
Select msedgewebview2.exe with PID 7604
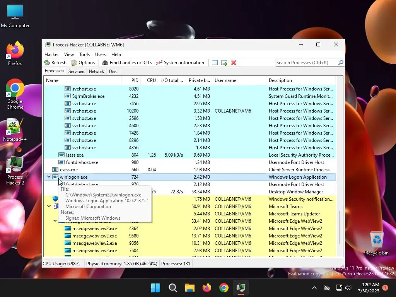click(x=190, y=250)
